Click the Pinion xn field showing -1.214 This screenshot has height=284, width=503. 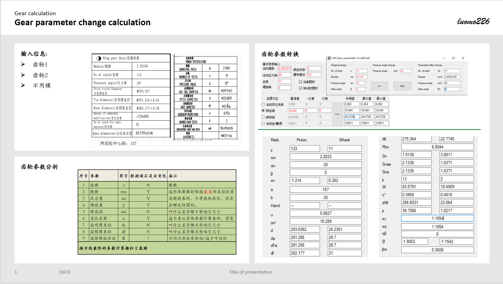305,180
